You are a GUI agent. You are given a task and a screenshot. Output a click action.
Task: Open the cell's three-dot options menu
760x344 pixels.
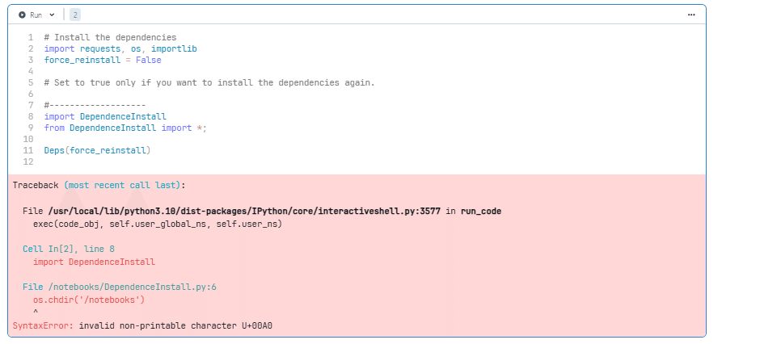pos(691,15)
